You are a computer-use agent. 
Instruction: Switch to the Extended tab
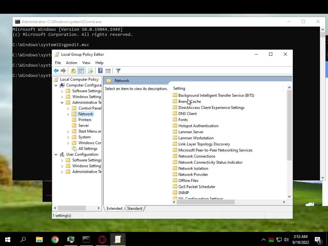[114, 208]
